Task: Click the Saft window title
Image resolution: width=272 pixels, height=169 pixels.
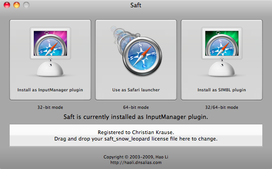Action: tap(136, 5)
